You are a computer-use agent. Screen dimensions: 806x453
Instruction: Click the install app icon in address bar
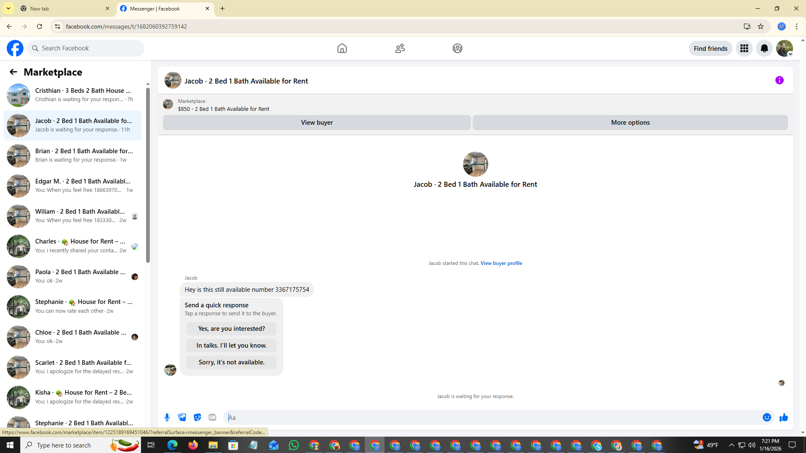click(x=747, y=26)
